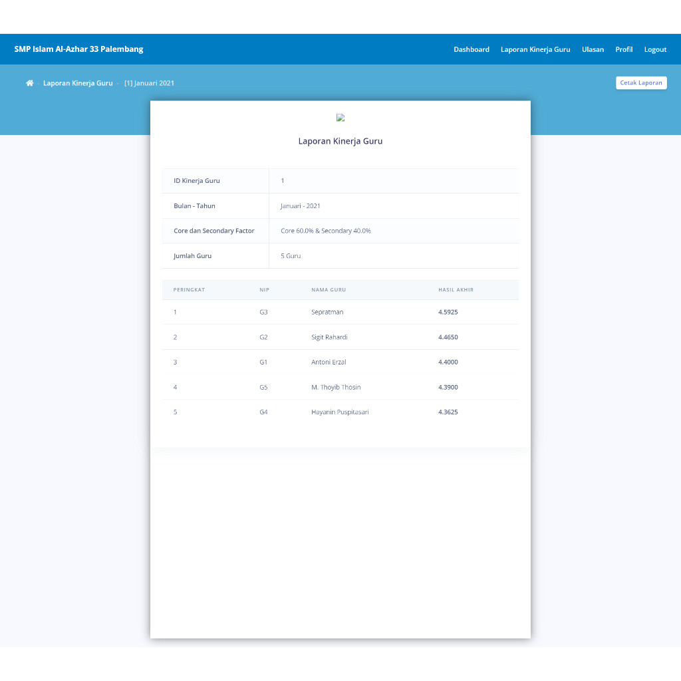This screenshot has width=681, height=681.
Task: Click Logout in the navigation bar
Action: [655, 49]
